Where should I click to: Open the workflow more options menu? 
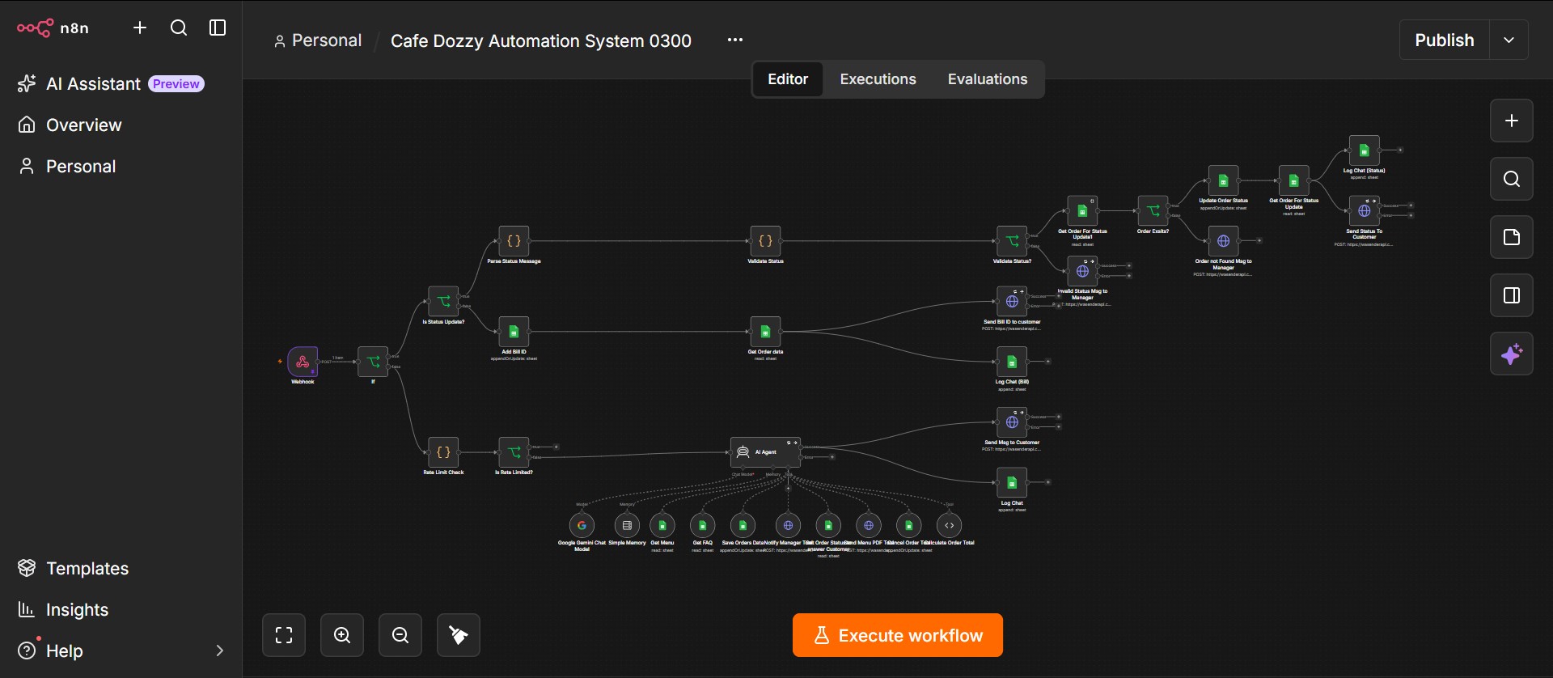tap(734, 40)
